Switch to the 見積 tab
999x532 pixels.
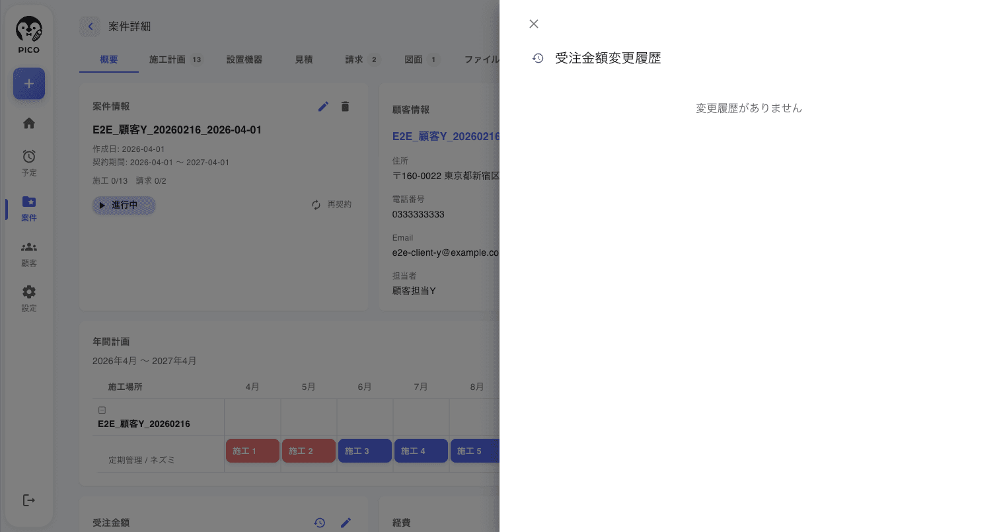click(x=304, y=59)
